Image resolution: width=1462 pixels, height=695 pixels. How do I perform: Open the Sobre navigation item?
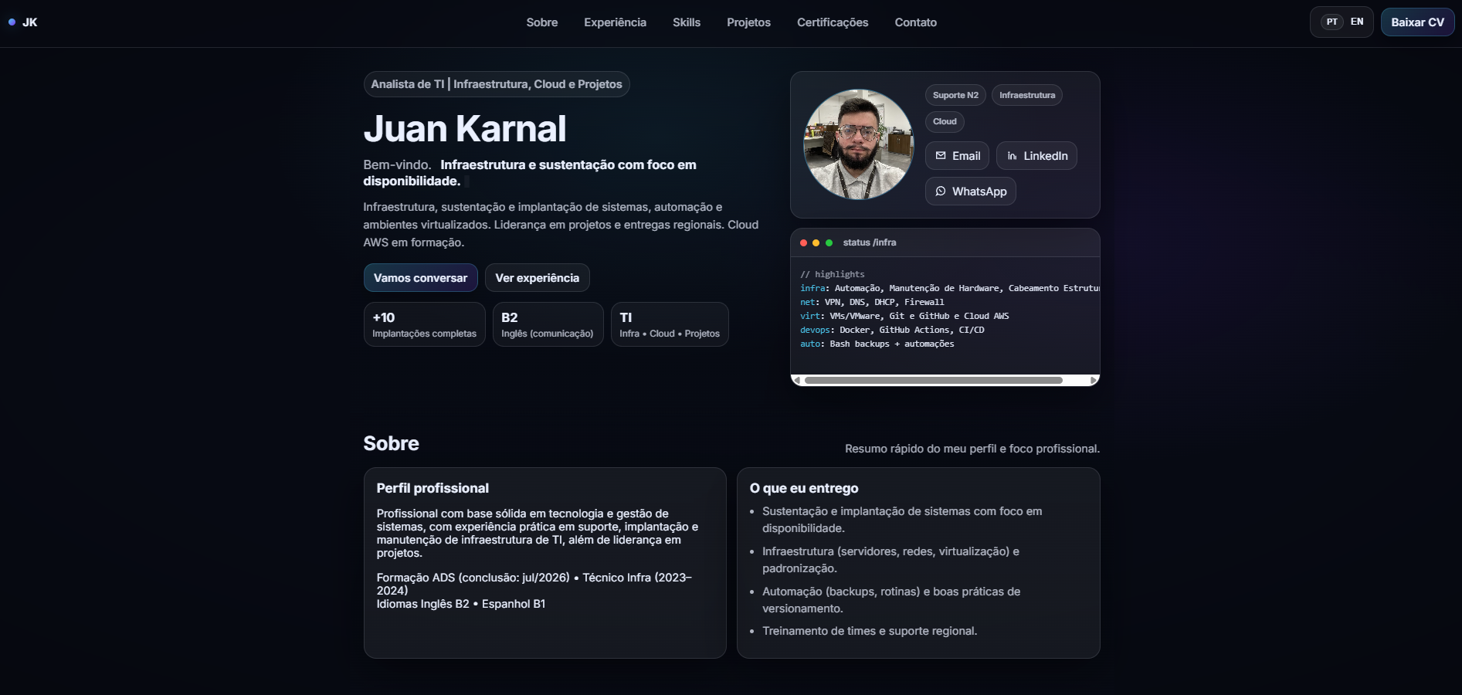click(541, 22)
